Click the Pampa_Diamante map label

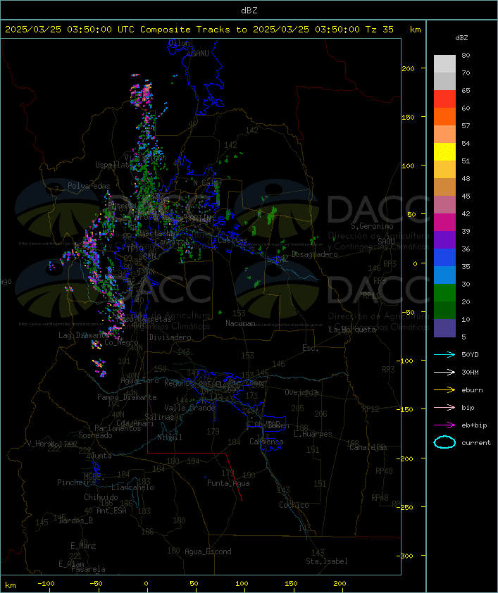click(127, 397)
